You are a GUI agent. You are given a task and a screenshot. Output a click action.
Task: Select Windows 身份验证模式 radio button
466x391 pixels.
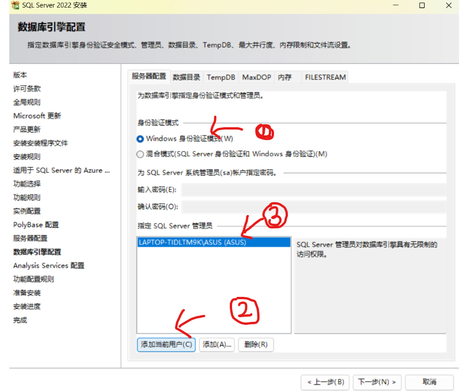tap(139, 138)
